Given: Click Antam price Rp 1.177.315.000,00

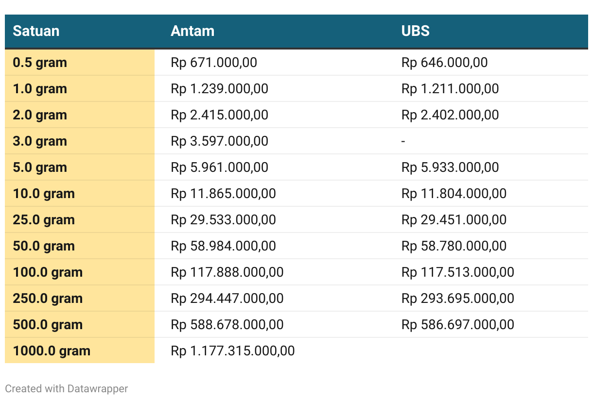Looking at the screenshot, I should click(233, 351).
